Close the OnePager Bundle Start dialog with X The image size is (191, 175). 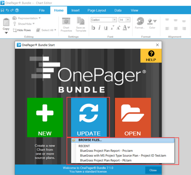coord(157,45)
